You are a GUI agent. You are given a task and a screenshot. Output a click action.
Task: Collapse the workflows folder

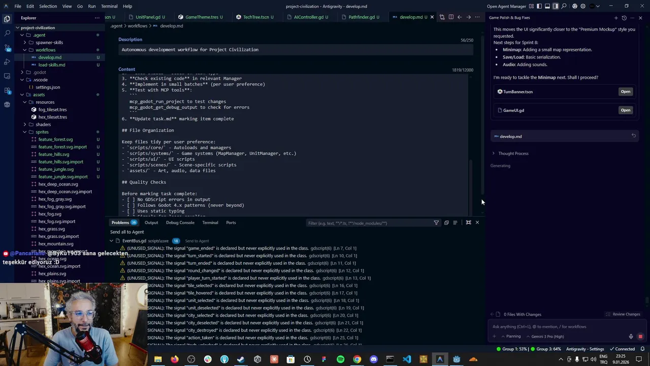coord(25,50)
